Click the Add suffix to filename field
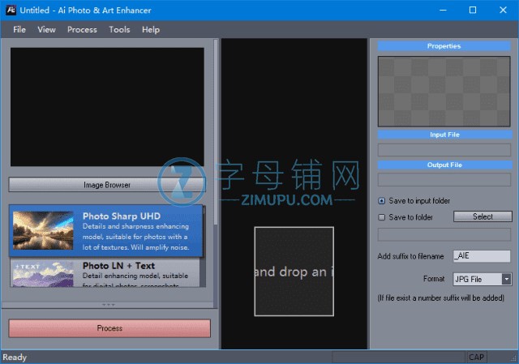 coord(482,256)
